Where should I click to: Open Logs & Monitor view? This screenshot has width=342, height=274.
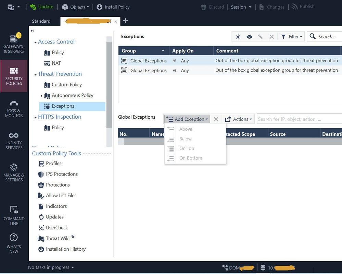(x=14, y=108)
